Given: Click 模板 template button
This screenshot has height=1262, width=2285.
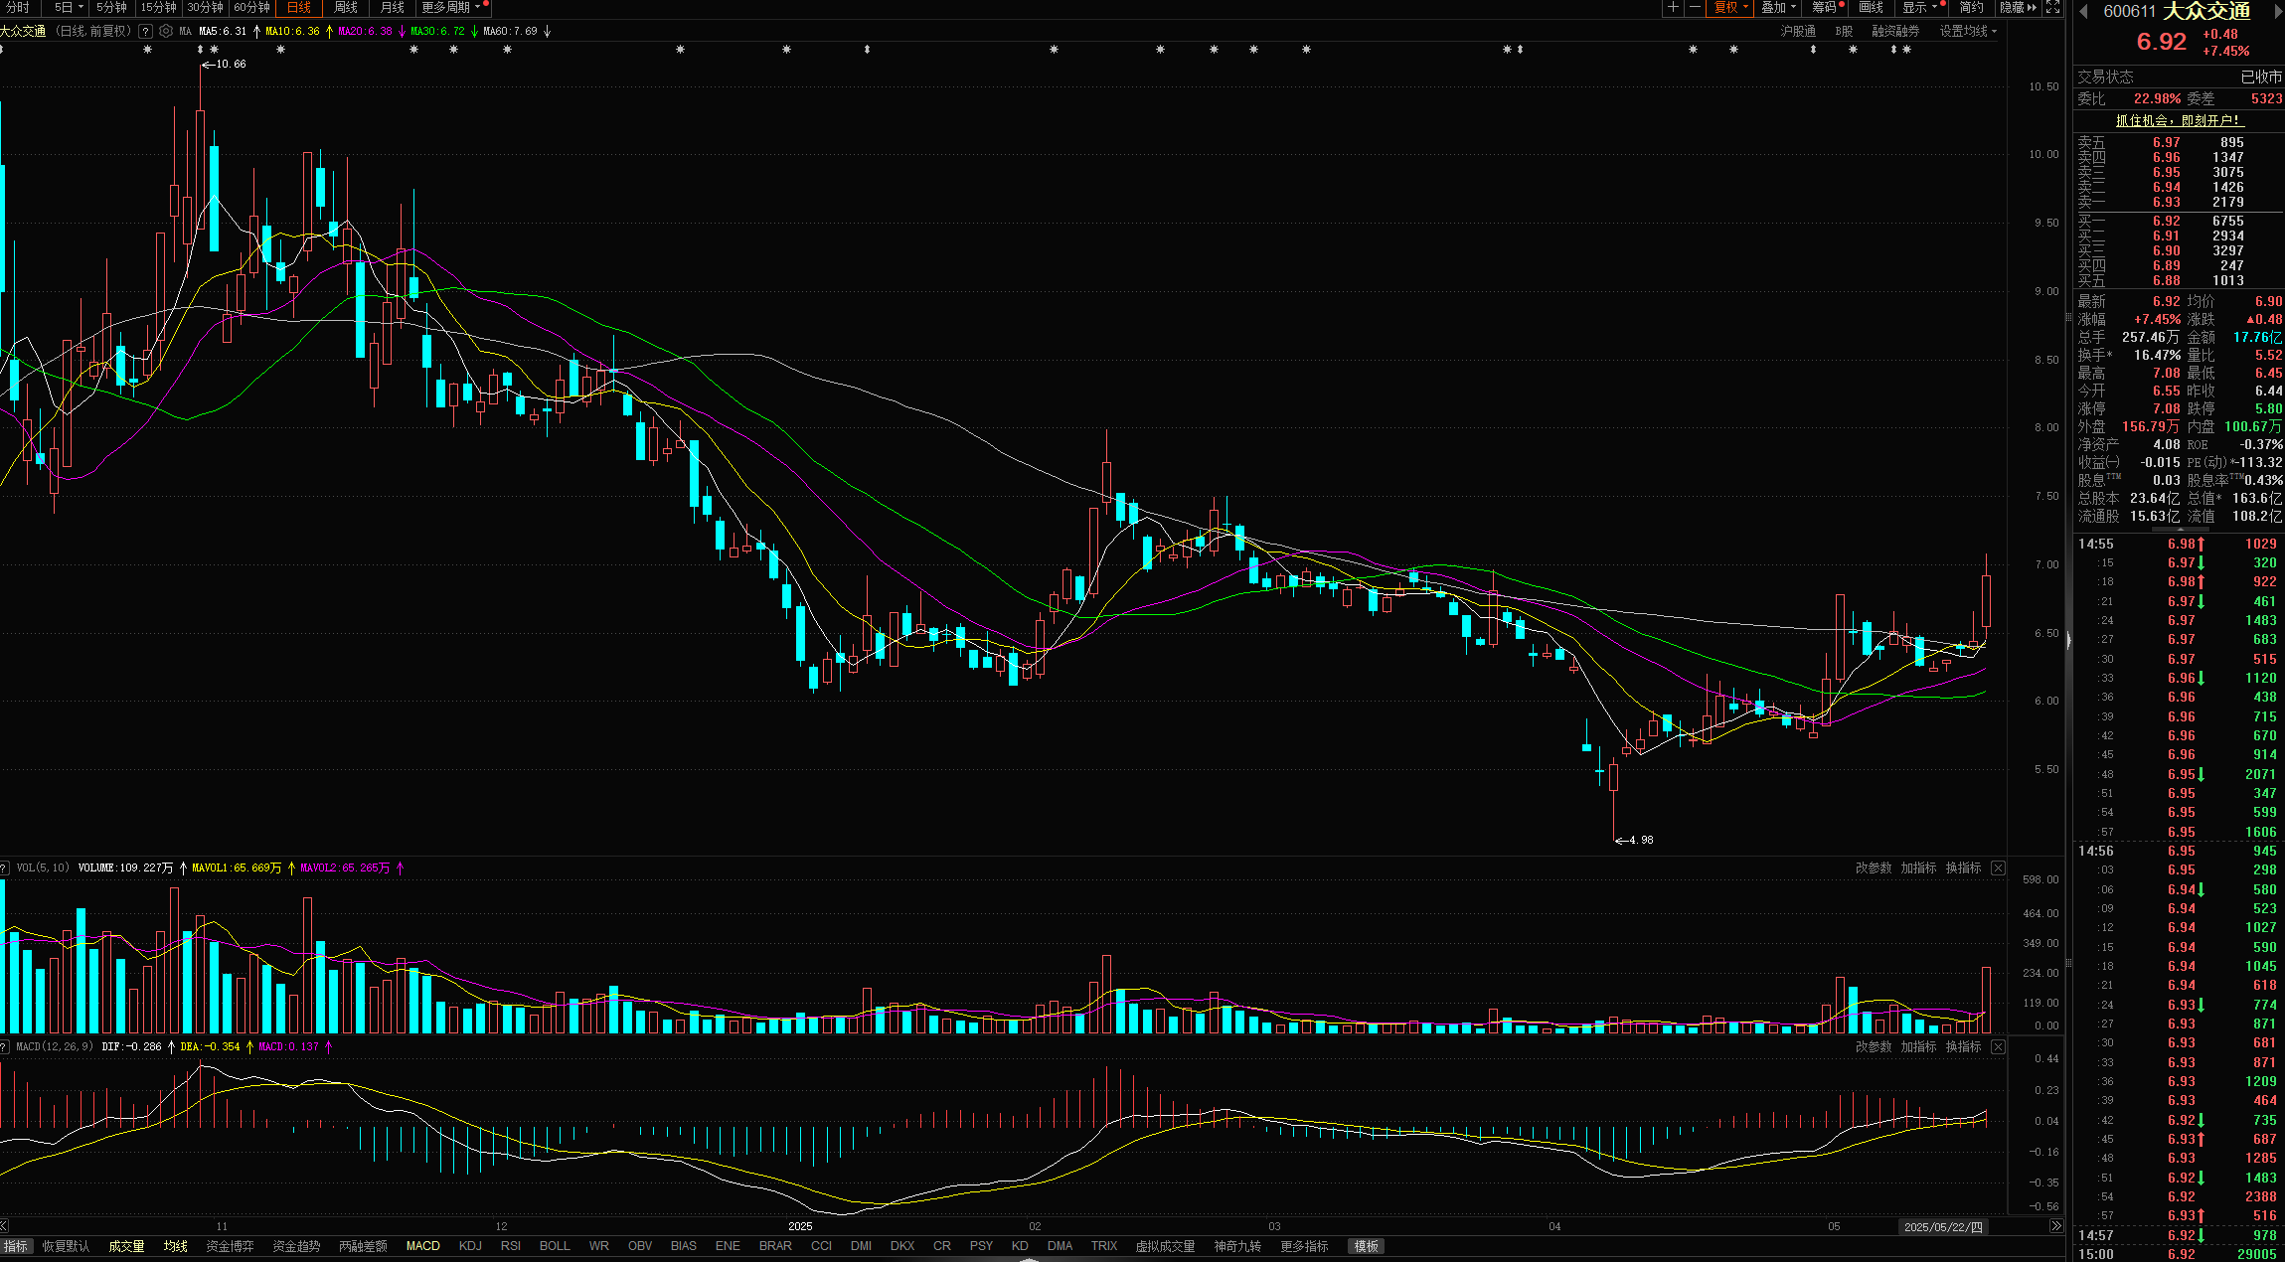Looking at the screenshot, I should coord(1367,1246).
